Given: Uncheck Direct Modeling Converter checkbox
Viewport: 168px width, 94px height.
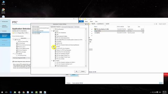Looking at the screenshot, I should 55,66.
